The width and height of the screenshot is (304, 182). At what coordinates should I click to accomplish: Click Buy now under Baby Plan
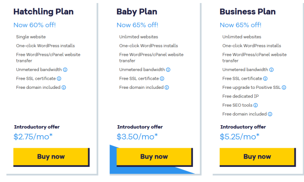pyautogui.click(x=155, y=157)
